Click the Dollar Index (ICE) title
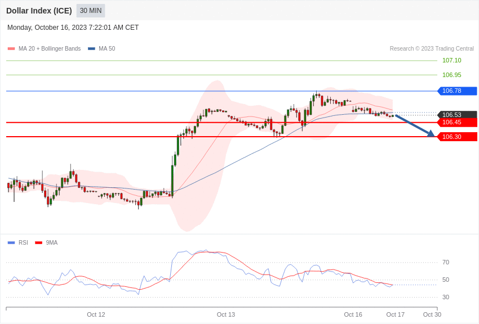479x324 pixels. [39, 11]
